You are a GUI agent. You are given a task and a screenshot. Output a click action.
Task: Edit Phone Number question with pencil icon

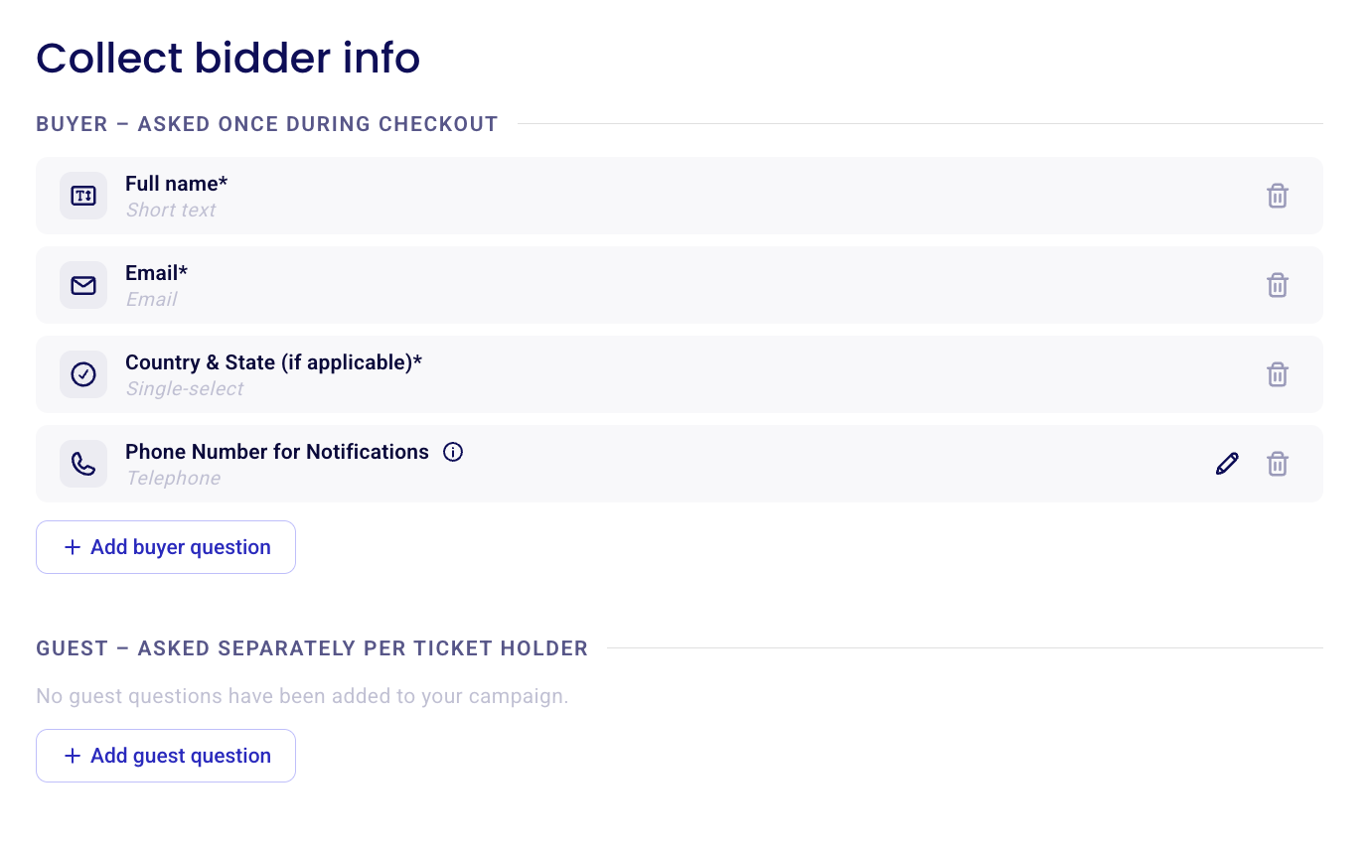tap(1227, 464)
